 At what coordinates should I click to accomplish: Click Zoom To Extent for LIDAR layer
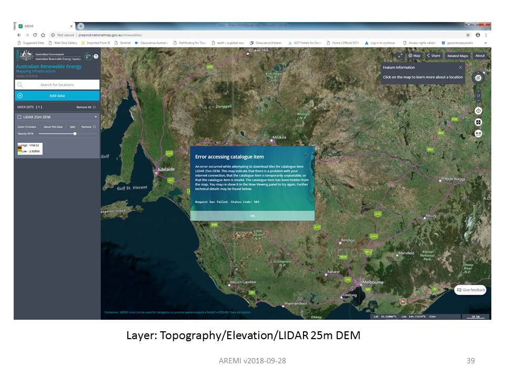(x=27, y=127)
